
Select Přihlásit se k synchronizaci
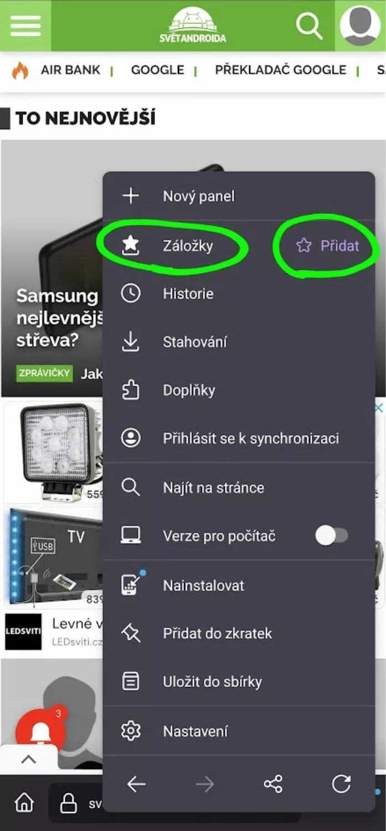click(239, 438)
